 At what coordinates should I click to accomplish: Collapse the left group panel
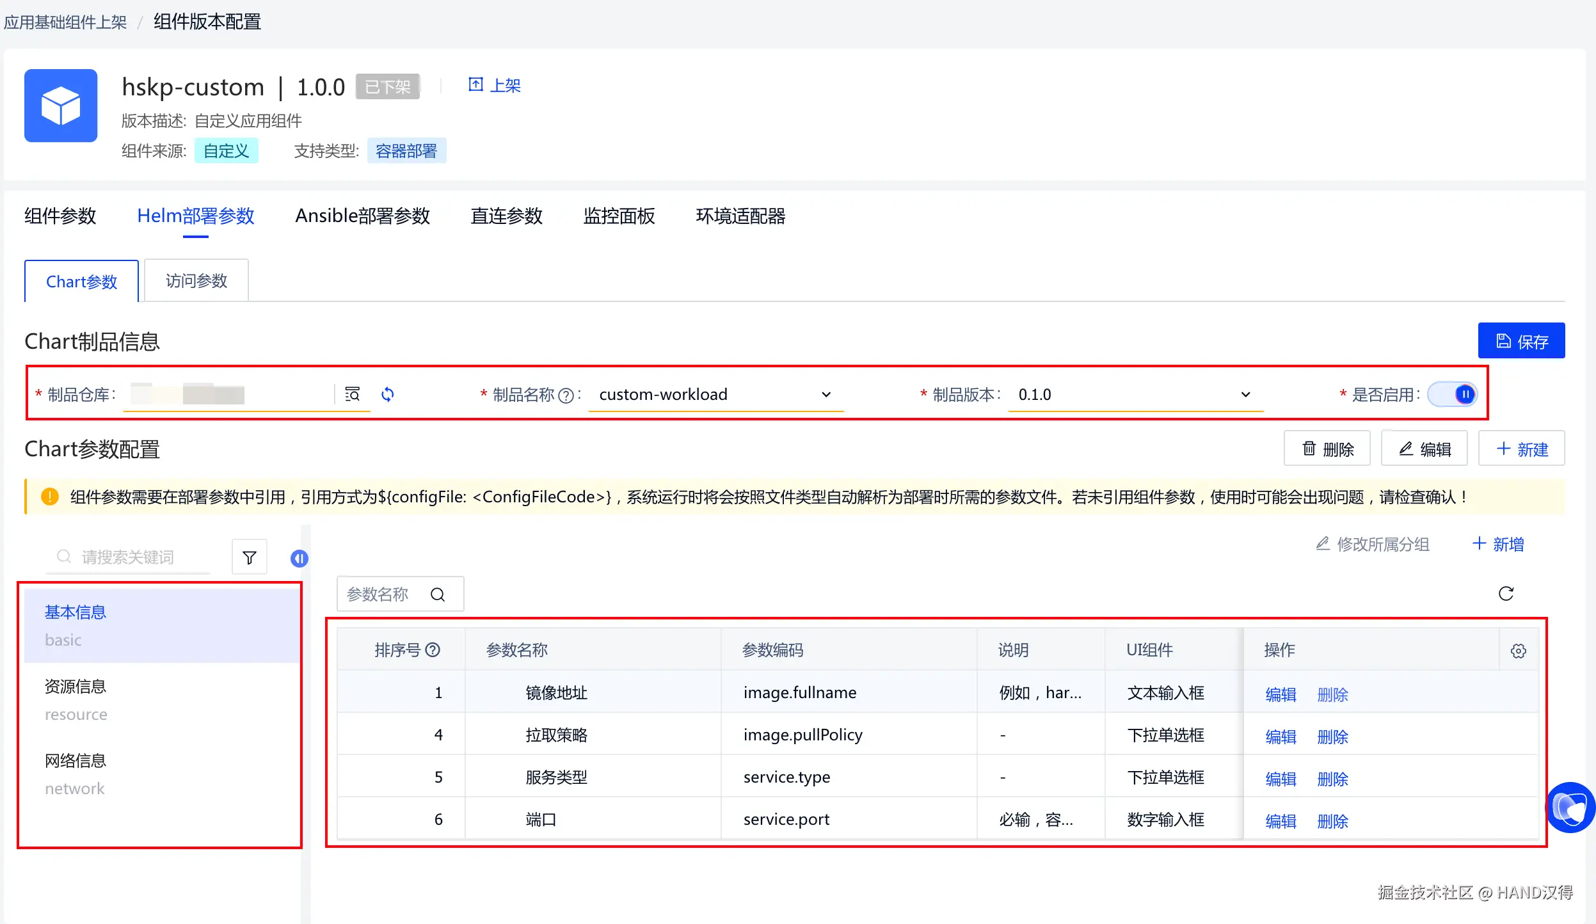(x=299, y=559)
